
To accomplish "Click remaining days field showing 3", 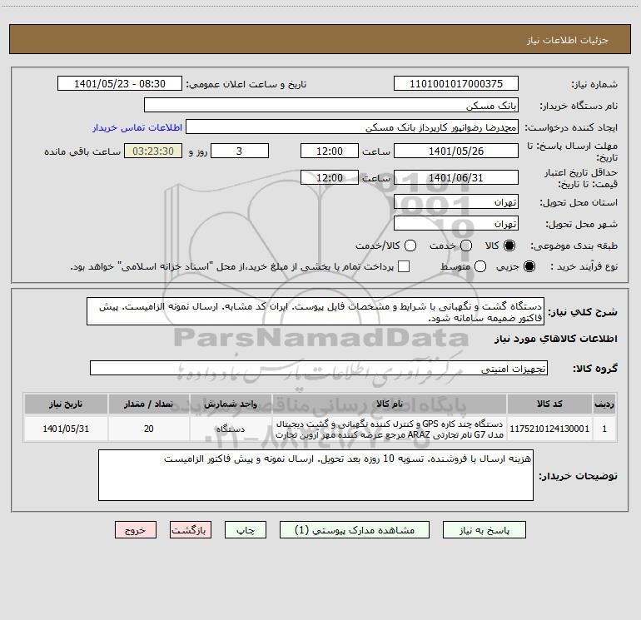I will 240,151.
